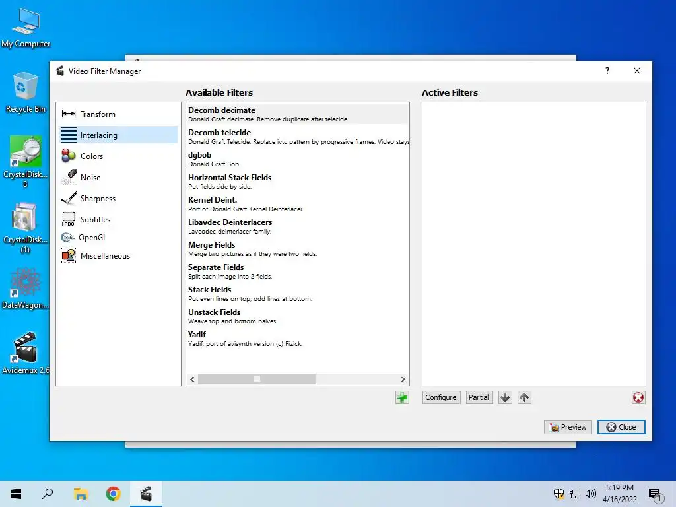The image size is (676, 507).
Task: Select the OpenGl category icon
Action: (x=67, y=237)
